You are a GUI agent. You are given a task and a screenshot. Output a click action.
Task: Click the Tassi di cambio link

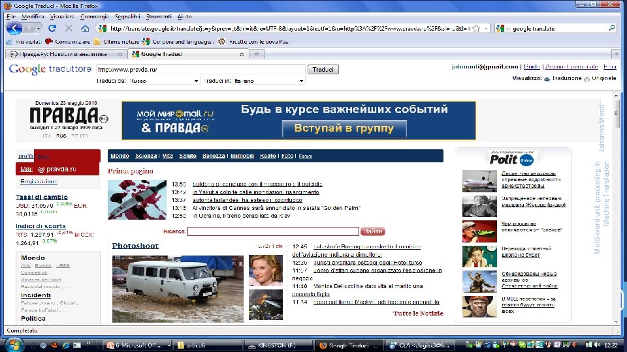pos(42,197)
